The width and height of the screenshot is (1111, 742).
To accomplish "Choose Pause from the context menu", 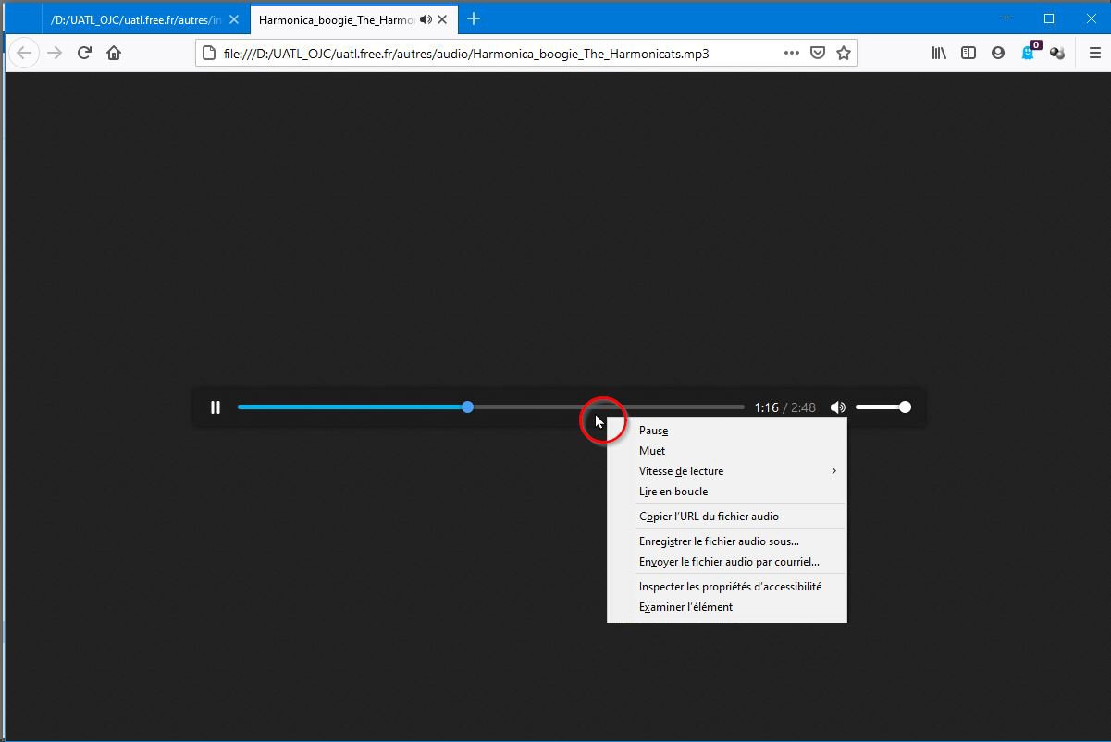I will click(x=726, y=431).
